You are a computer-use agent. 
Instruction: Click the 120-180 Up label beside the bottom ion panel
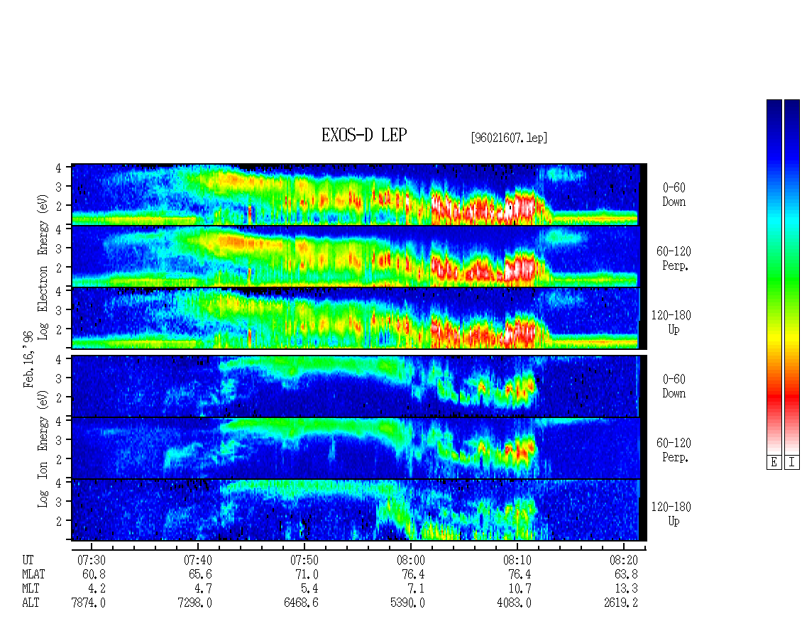[671, 514]
